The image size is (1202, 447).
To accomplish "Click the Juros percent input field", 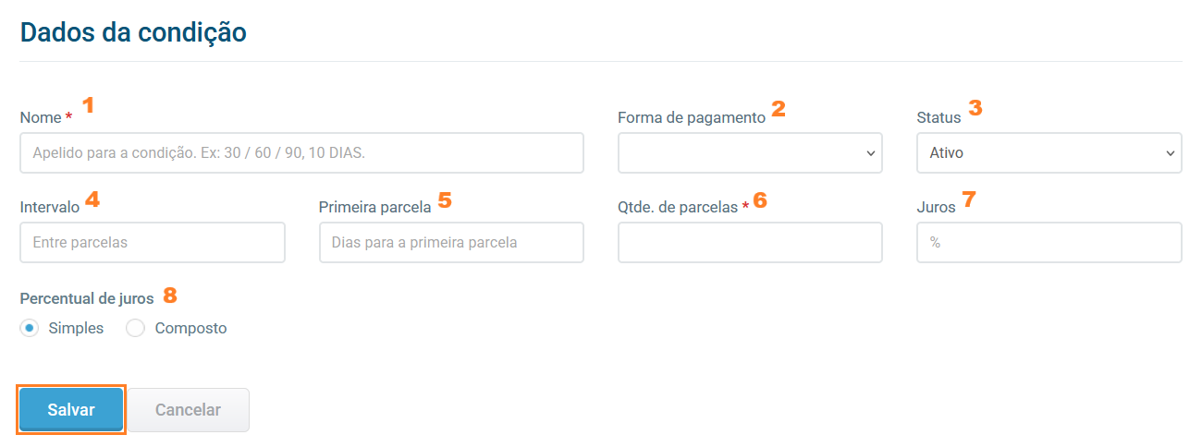I will pyautogui.click(x=1049, y=242).
